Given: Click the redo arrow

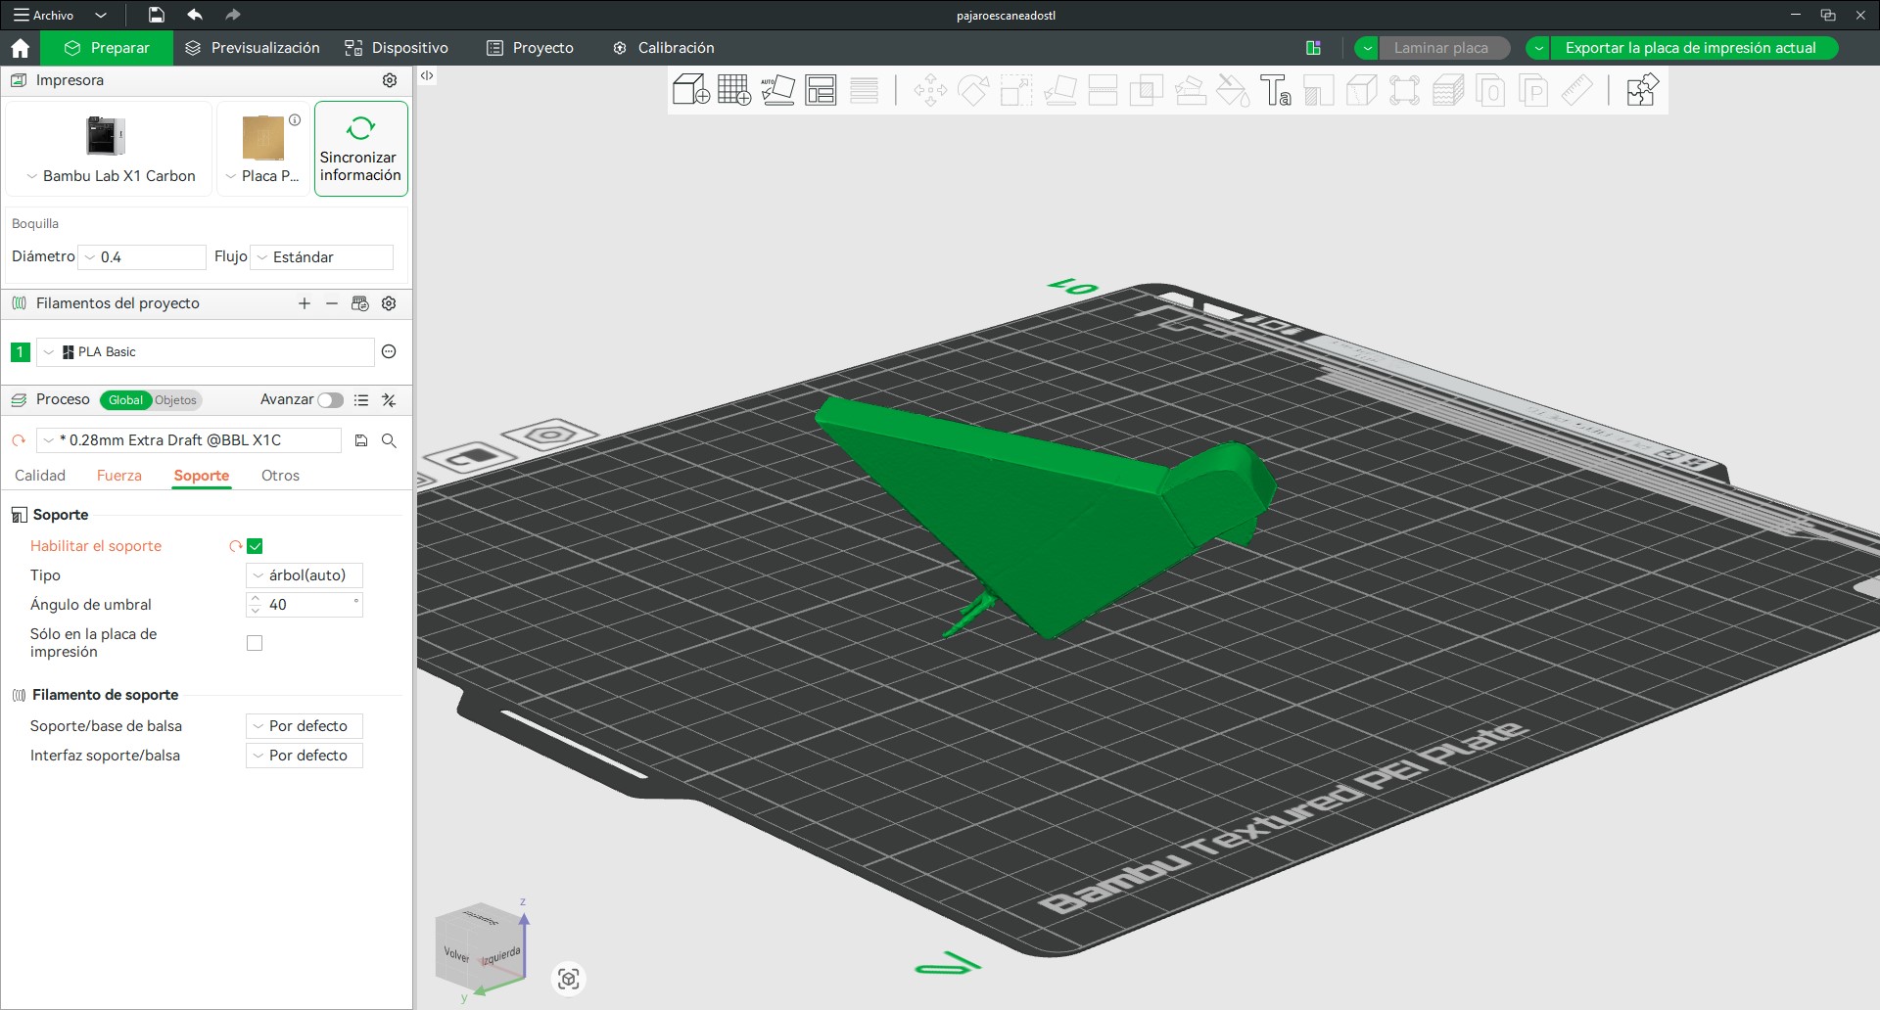Looking at the screenshot, I should point(232,15).
